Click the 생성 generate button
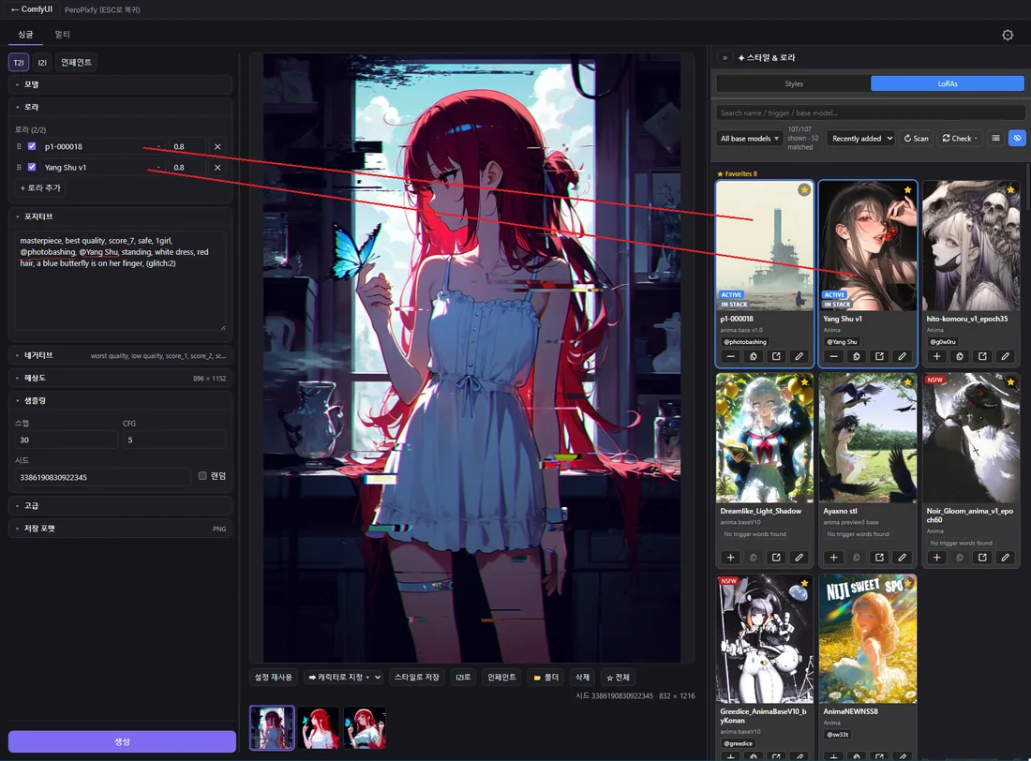This screenshot has height=761, width=1031. coord(122,741)
